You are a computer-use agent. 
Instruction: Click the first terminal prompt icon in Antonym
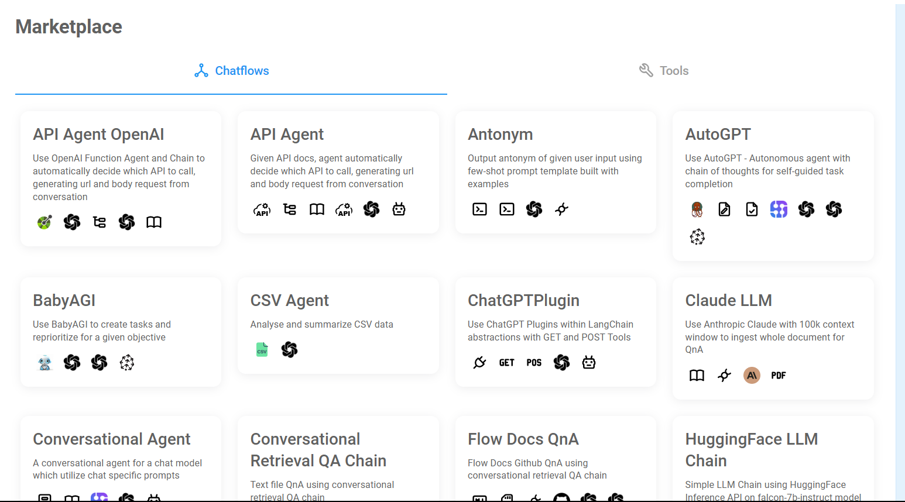click(479, 209)
